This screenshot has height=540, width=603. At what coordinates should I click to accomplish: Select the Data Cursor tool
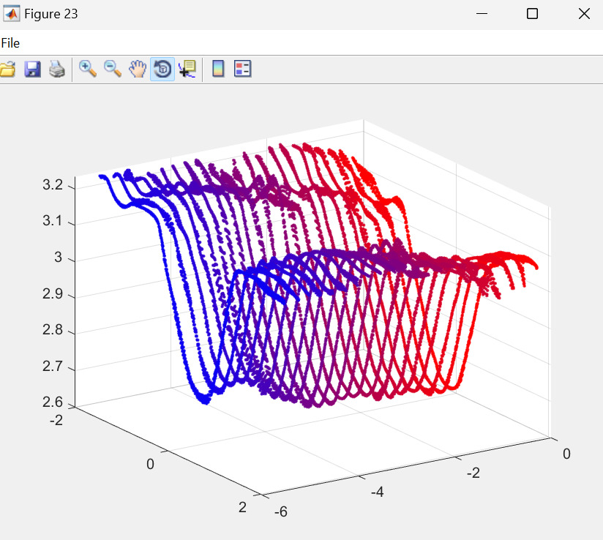[x=187, y=70]
